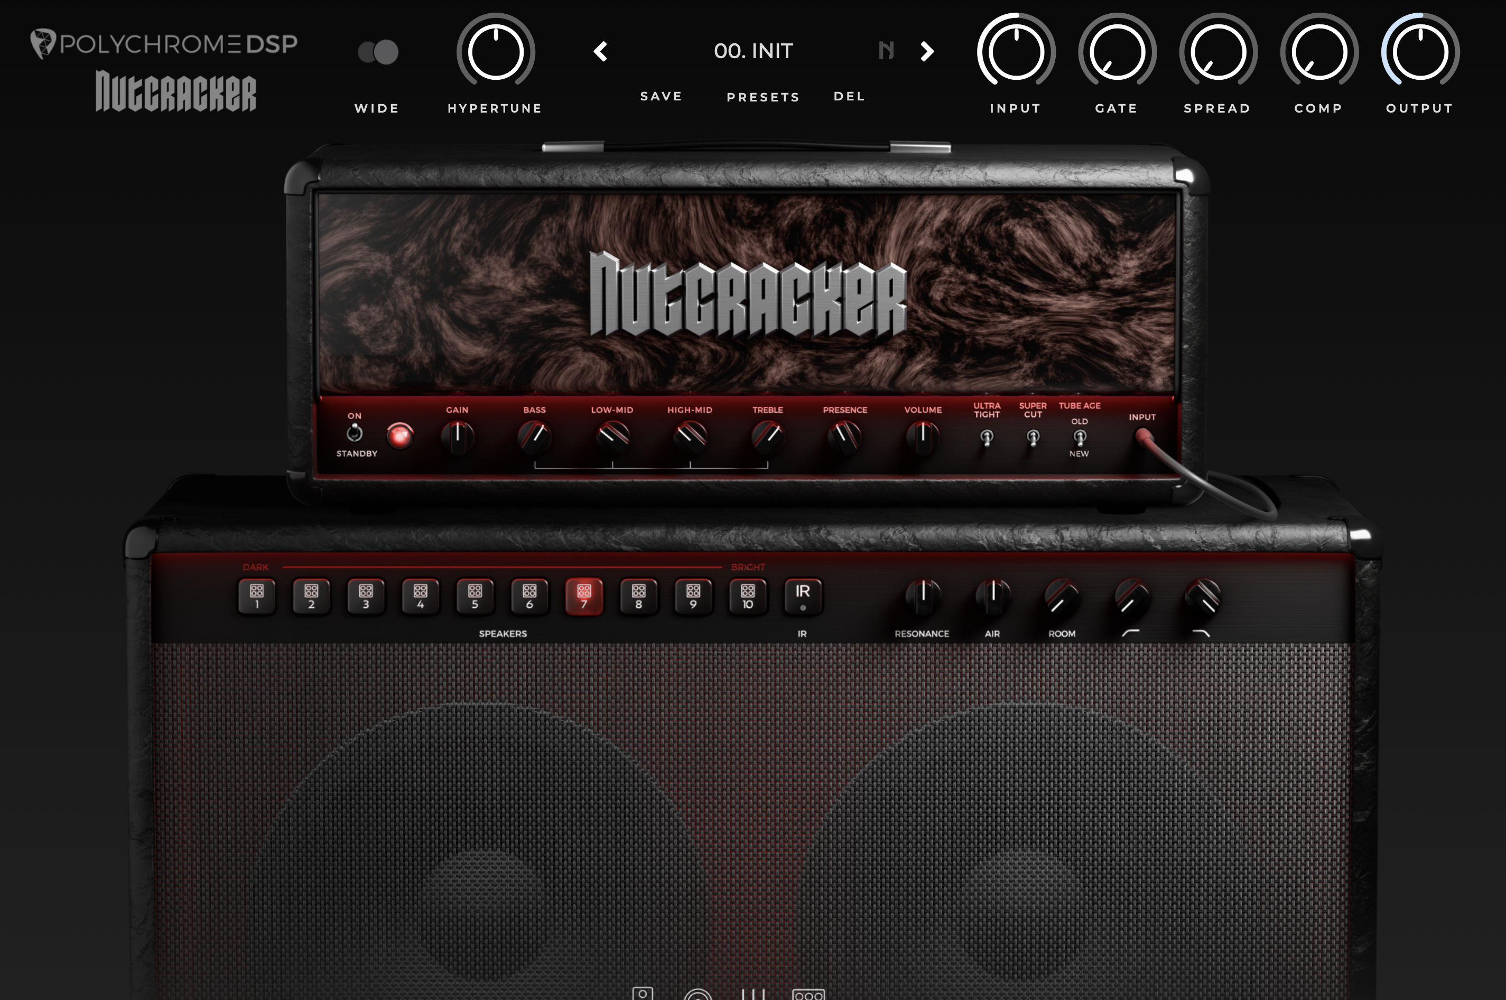Select speaker 4 in the cabinet row
The height and width of the screenshot is (1000, 1506).
[420, 596]
